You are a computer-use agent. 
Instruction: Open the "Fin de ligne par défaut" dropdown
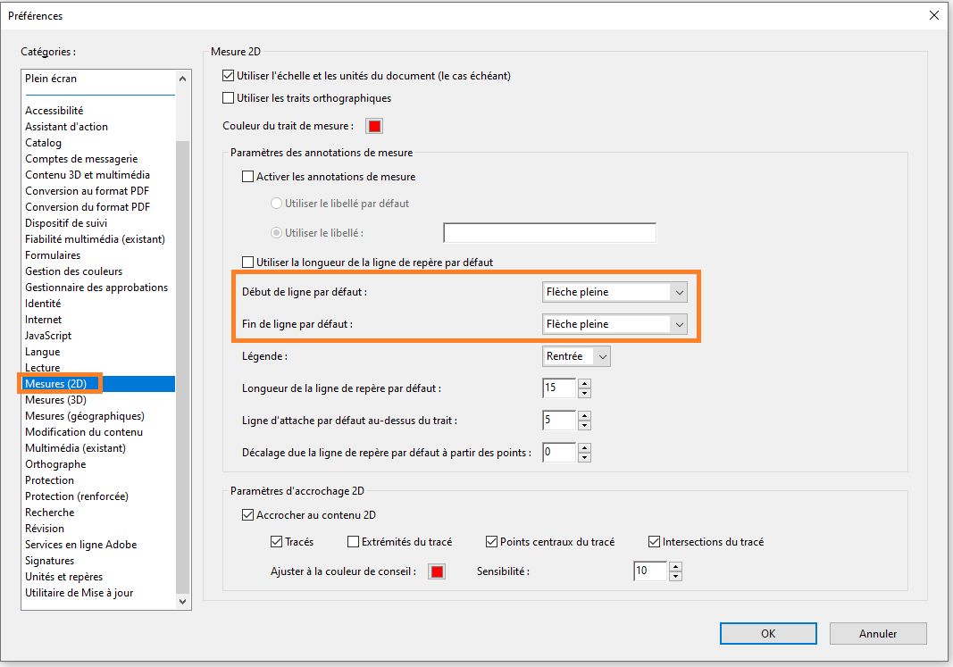point(680,323)
